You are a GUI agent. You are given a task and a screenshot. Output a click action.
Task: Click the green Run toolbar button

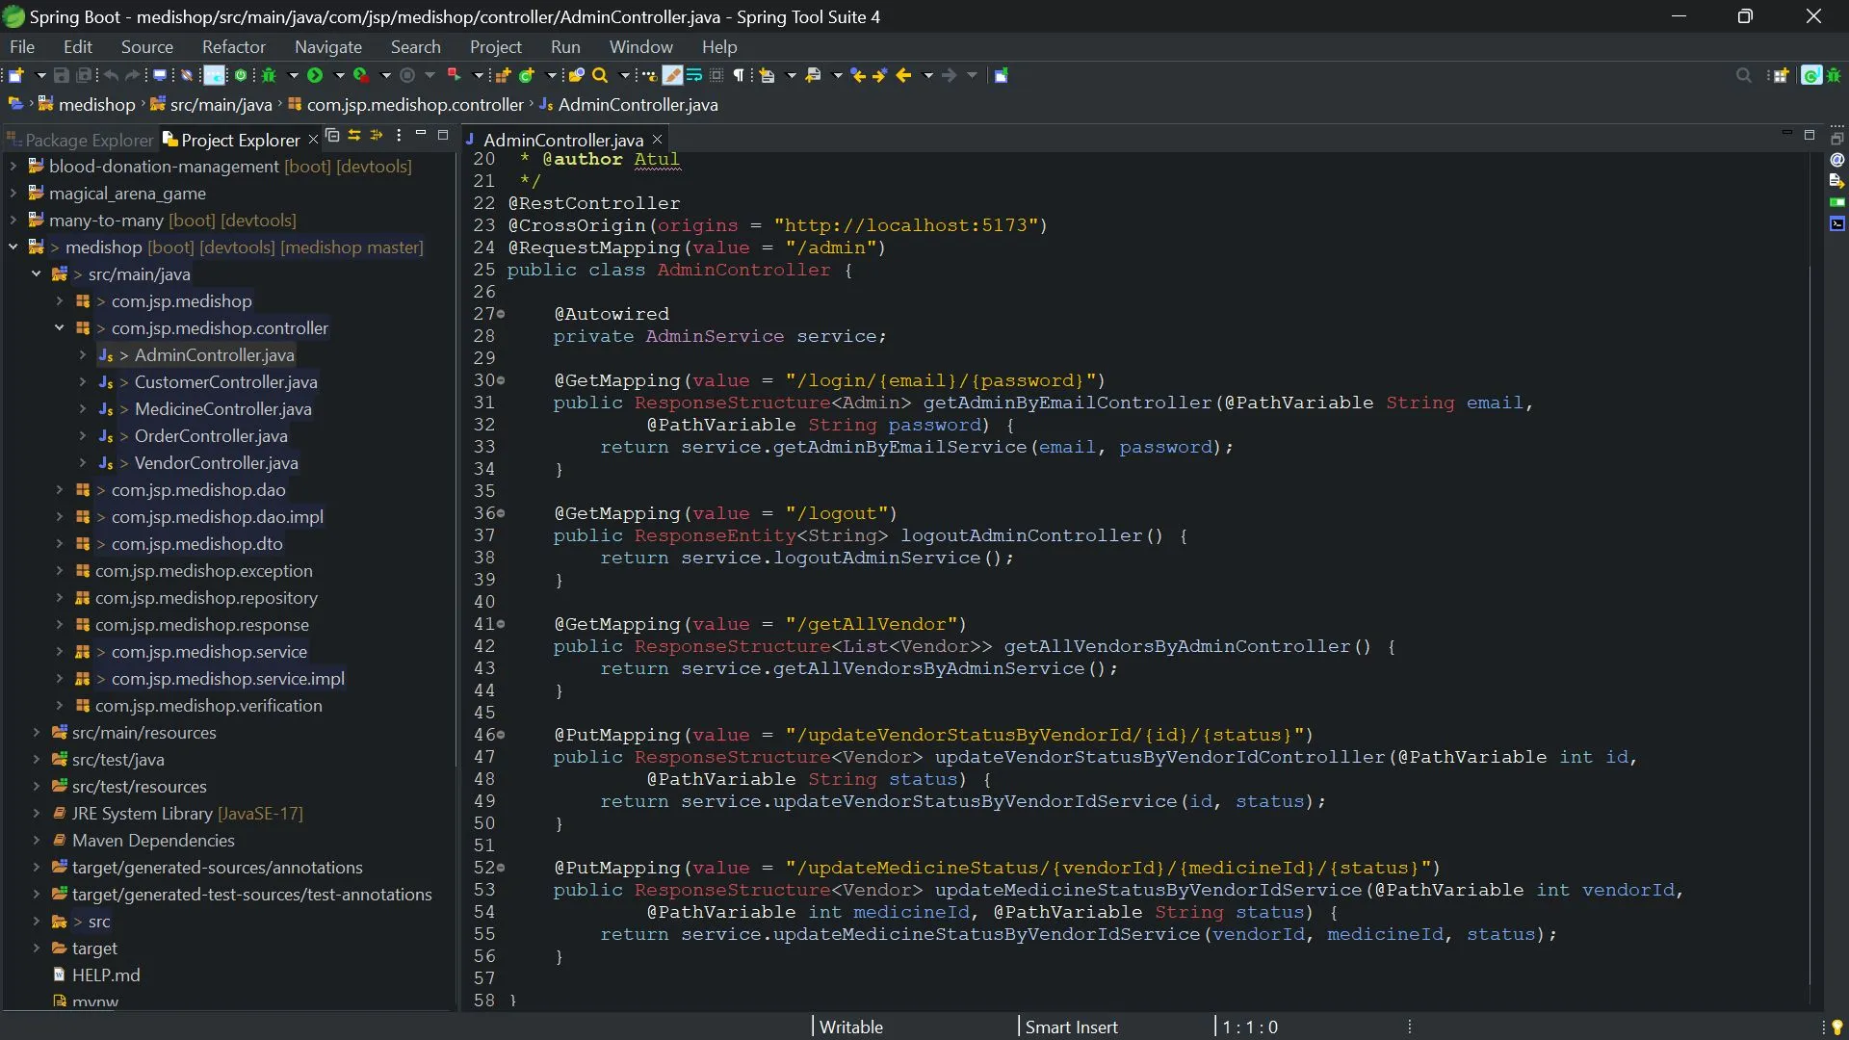[x=315, y=75]
